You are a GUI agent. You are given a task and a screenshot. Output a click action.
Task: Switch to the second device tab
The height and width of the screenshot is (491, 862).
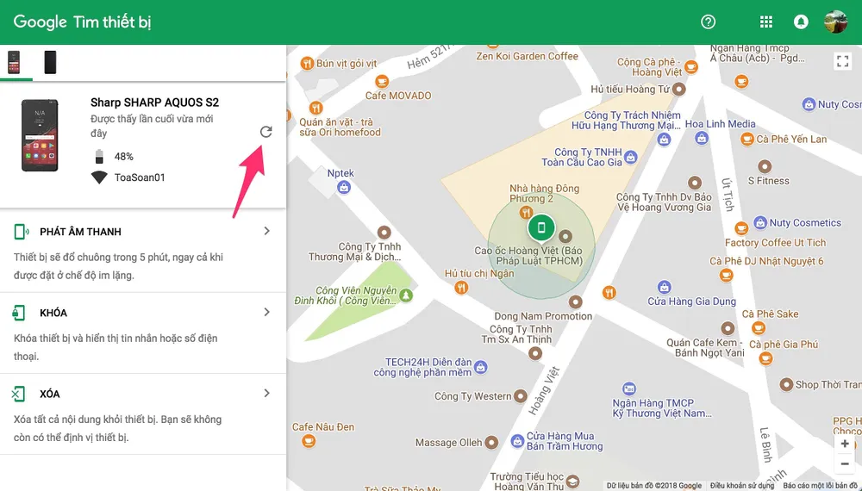click(50, 62)
